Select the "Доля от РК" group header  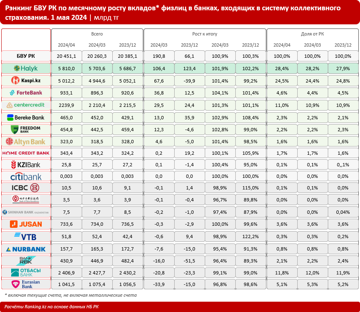pyautogui.click(x=312, y=34)
